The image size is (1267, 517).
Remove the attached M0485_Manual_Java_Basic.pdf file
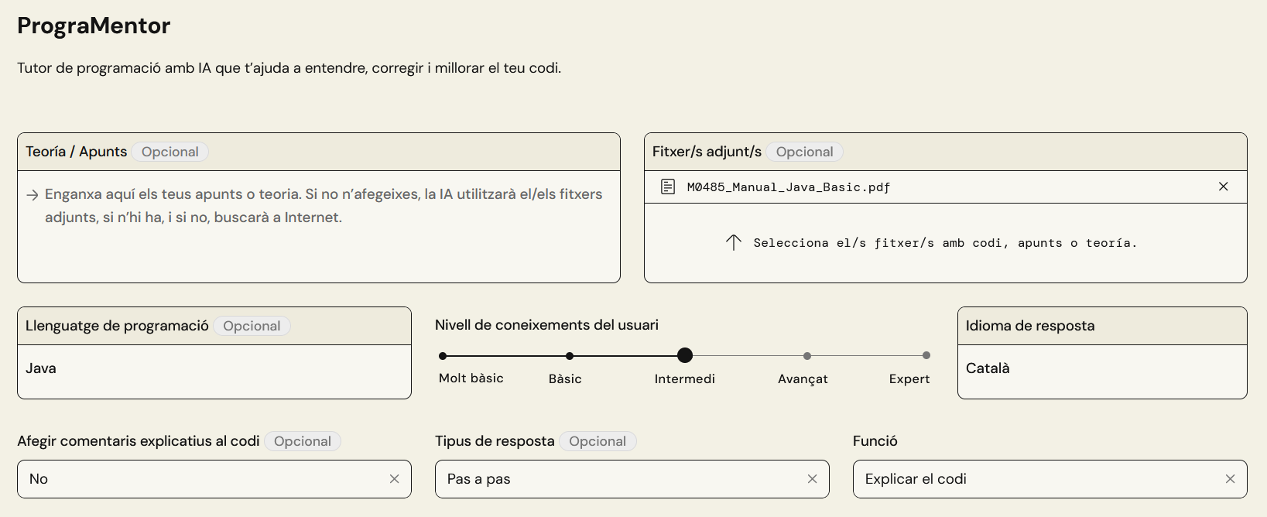pos(1223,187)
